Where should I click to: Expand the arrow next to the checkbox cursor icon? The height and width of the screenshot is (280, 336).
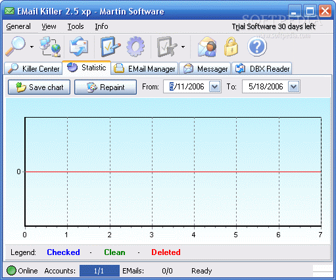click(183, 47)
